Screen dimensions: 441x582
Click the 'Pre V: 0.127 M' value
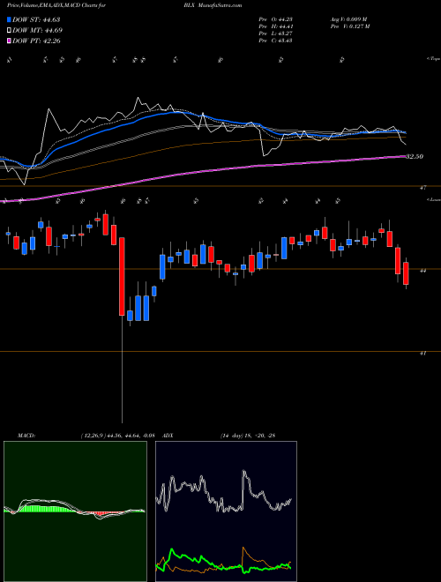coord(349,26)
